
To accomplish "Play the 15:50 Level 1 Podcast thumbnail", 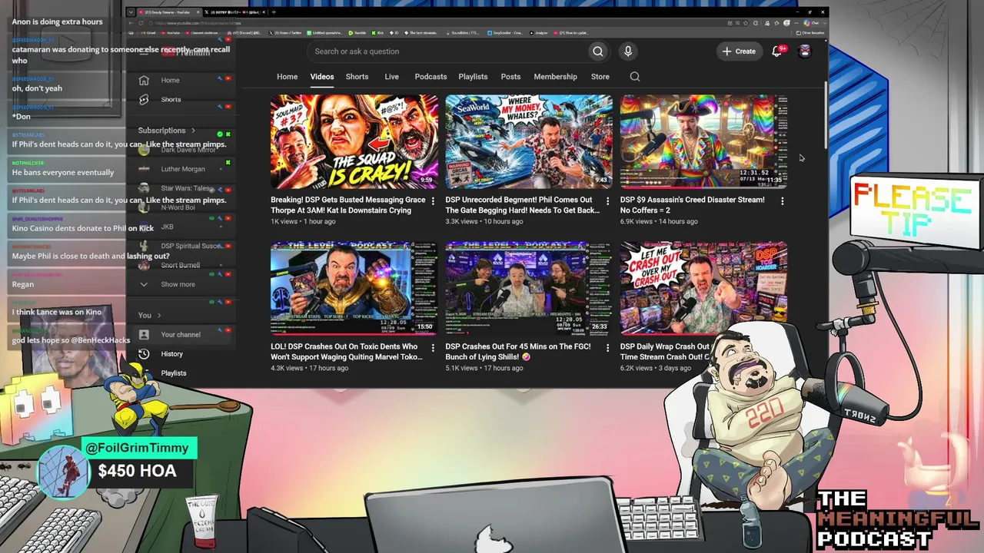I will tap(354, 289).
